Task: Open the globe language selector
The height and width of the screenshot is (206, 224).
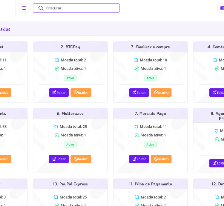Action: tap(222, 8)
